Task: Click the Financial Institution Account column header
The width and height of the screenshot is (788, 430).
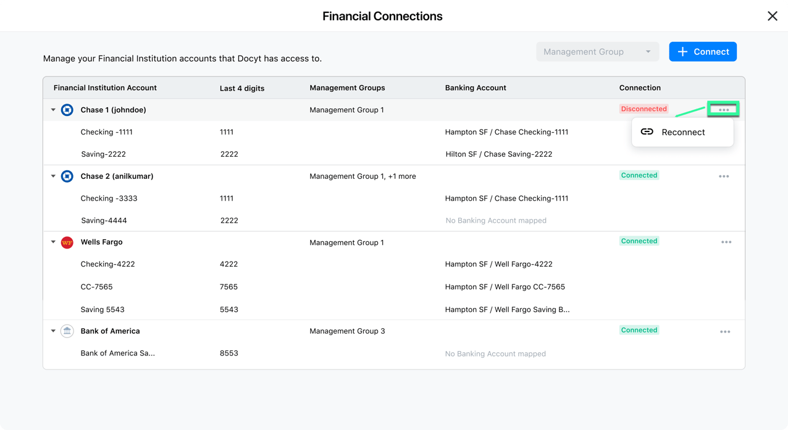Action: [x=104, y=88]
